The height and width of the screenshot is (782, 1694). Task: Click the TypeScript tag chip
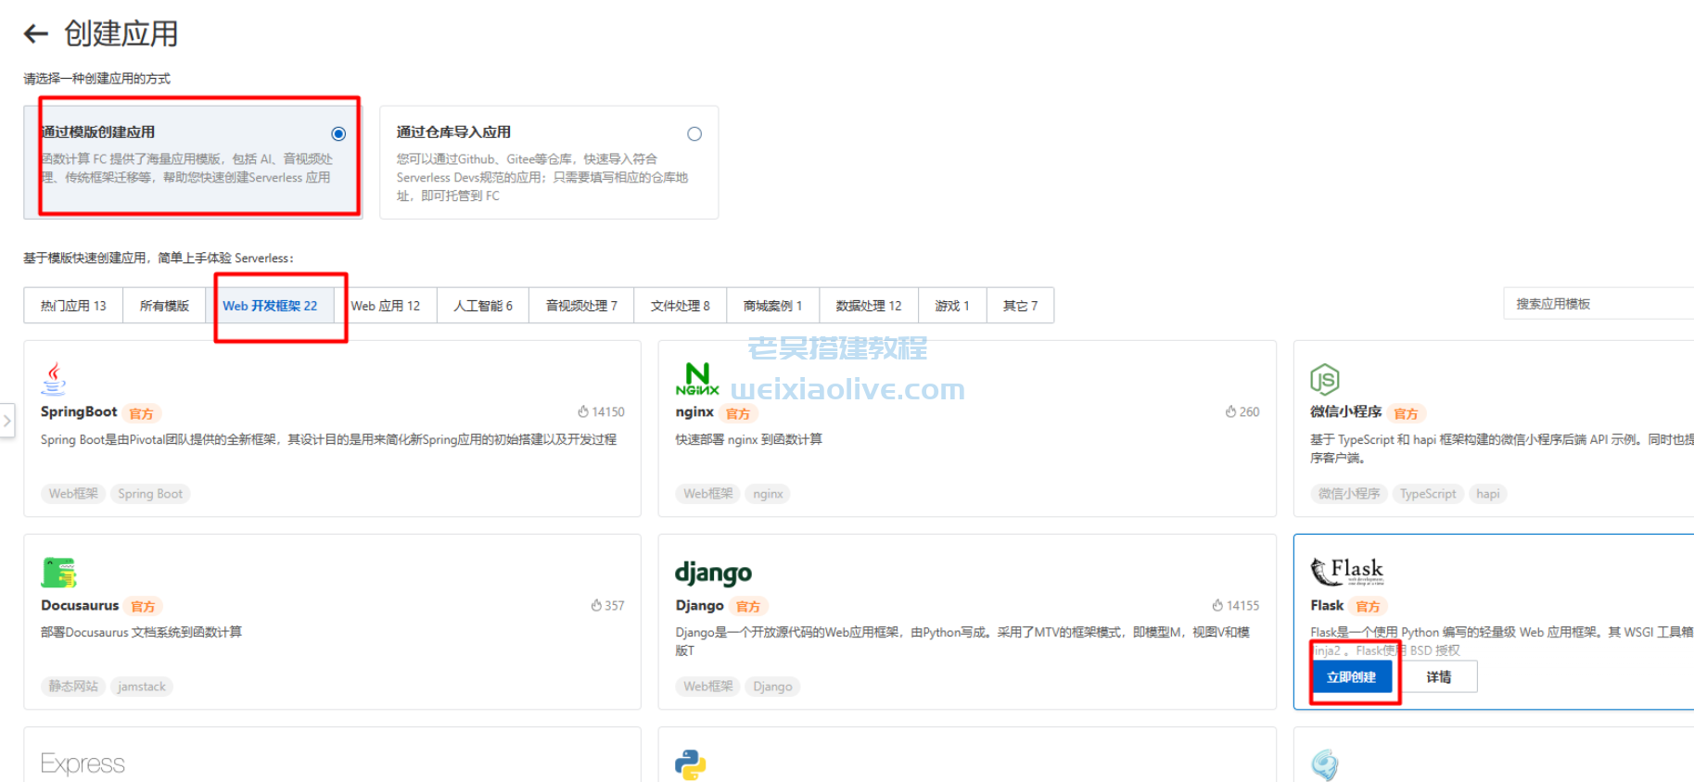(1428, 494)
